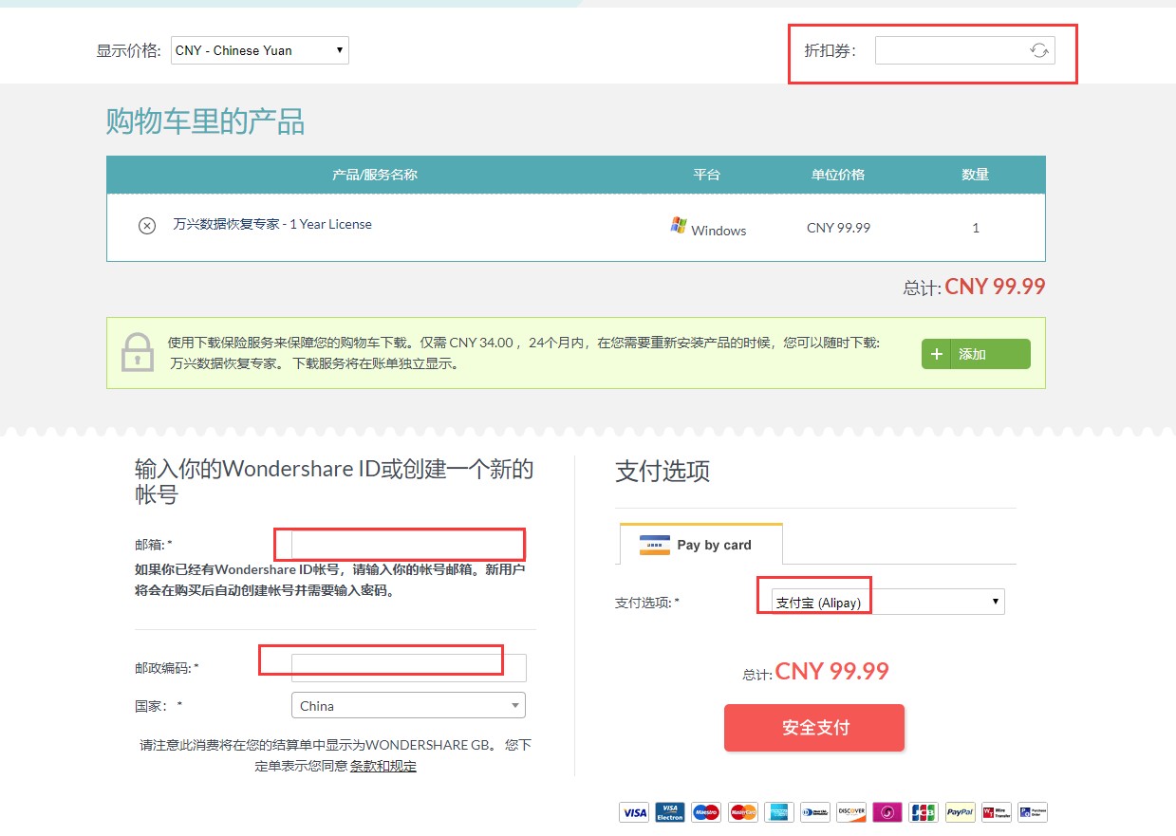Click the pink swirl payment logo
1176x836 pixels.
[x=887, y=812]
